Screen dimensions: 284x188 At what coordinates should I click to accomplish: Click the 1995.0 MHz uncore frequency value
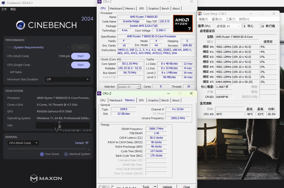coord(178,118)
